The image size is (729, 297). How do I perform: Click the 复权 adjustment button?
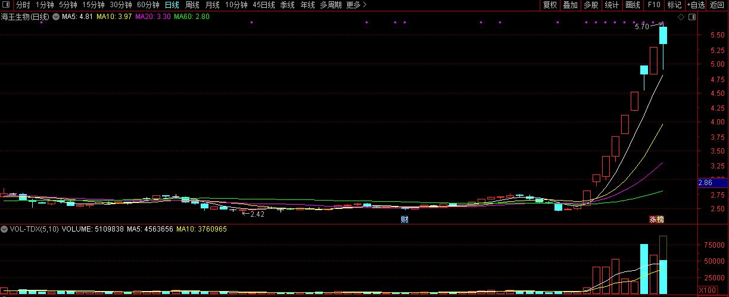(550, 5)
